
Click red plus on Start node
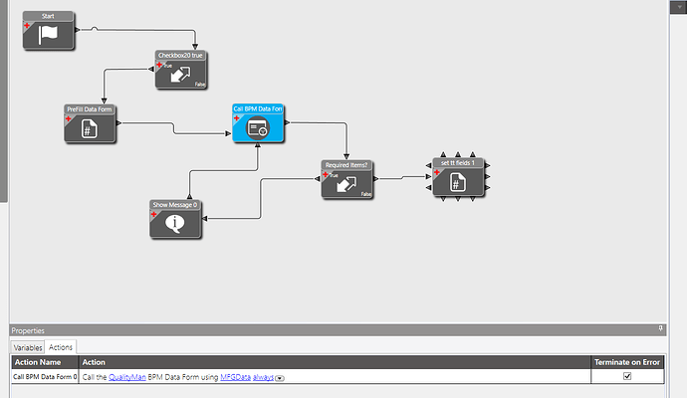(27, 26)
